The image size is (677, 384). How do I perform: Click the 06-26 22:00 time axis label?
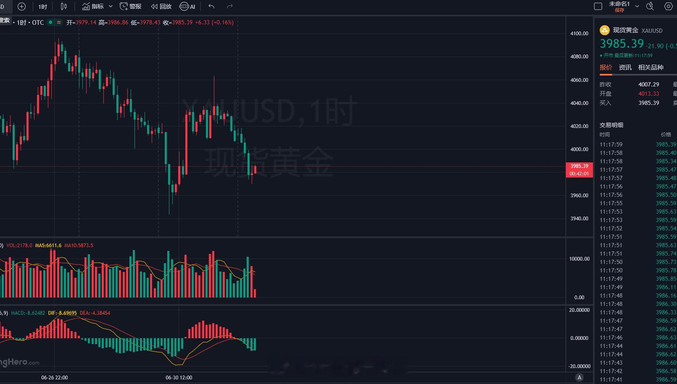click(55, 377)
